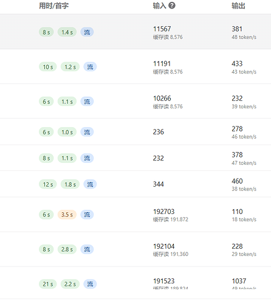This screenshot has height=304, width=271.
Task: Select the 8 s tag in the 11567 row
Action: pos(46,32)
